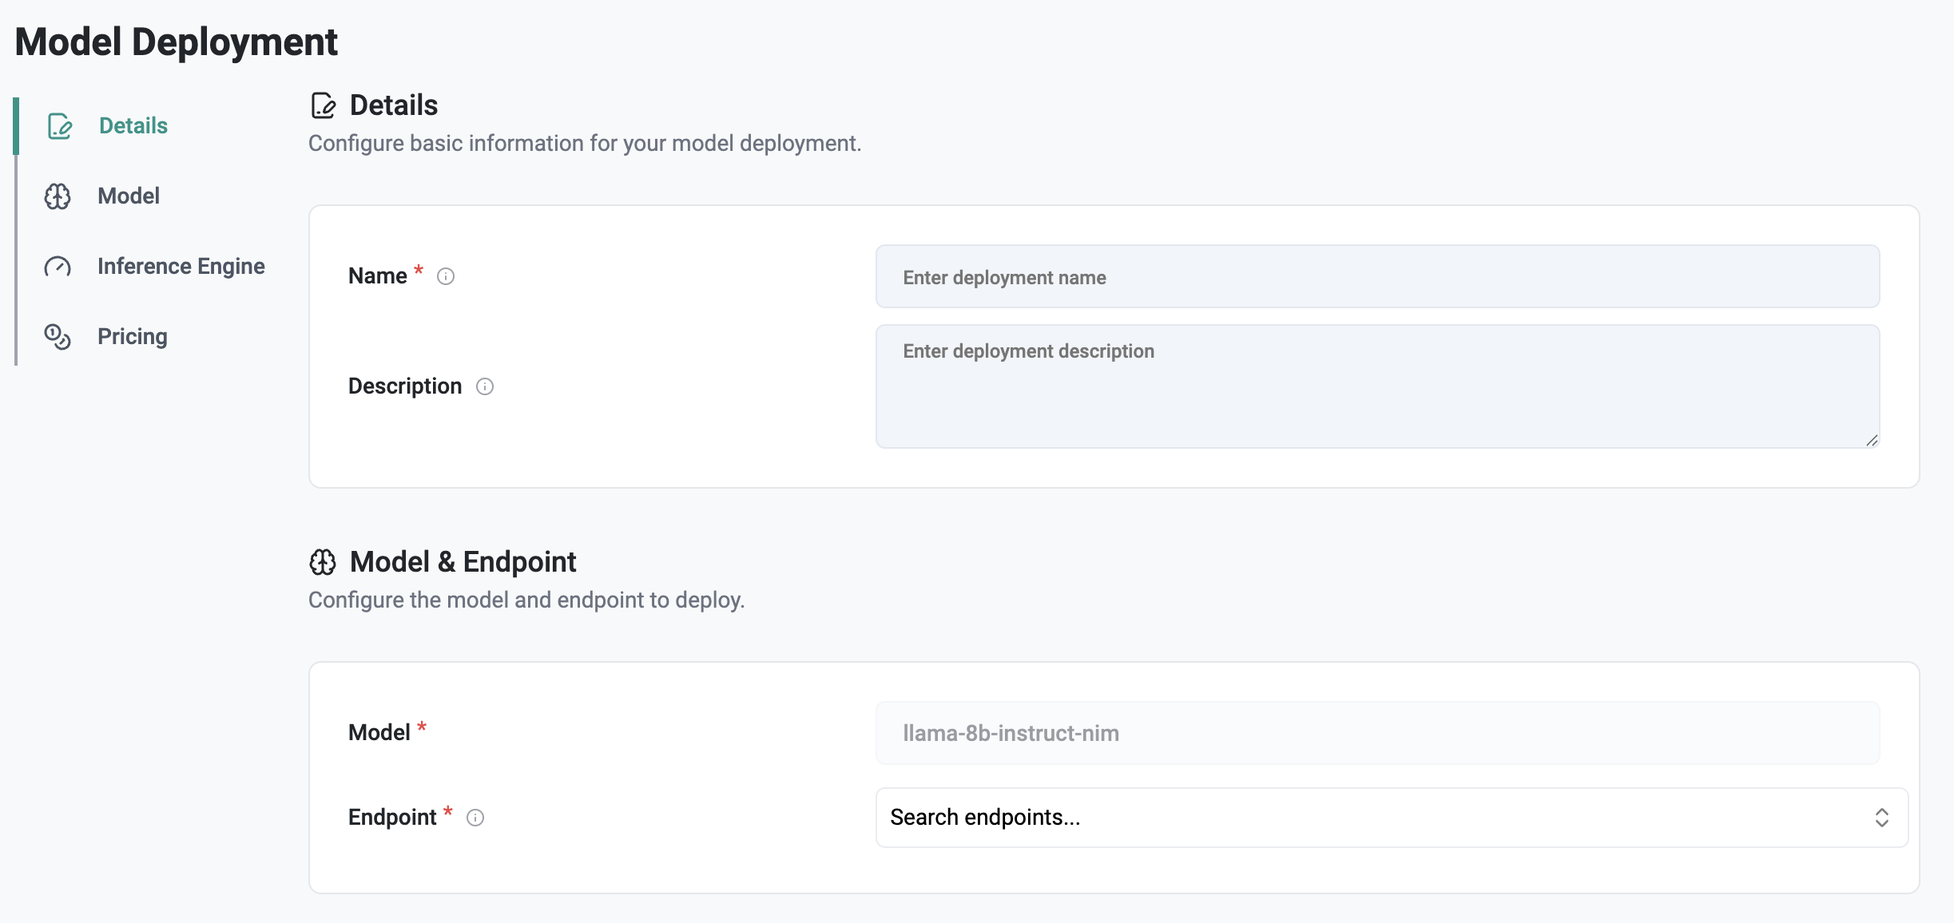
Task: Click the info icon beside Endpoint label
Action: pyautogui.click(x=475, y=818)
